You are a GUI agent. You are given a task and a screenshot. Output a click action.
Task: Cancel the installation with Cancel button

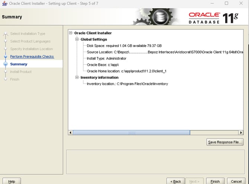236,181
